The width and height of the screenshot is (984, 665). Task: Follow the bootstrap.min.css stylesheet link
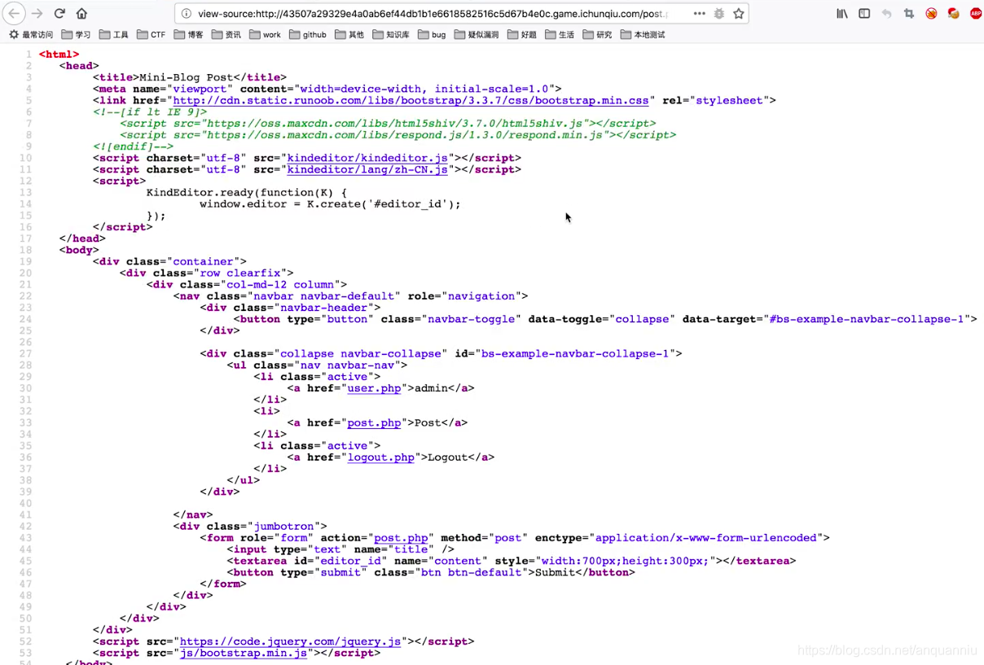tap(411, 100)
